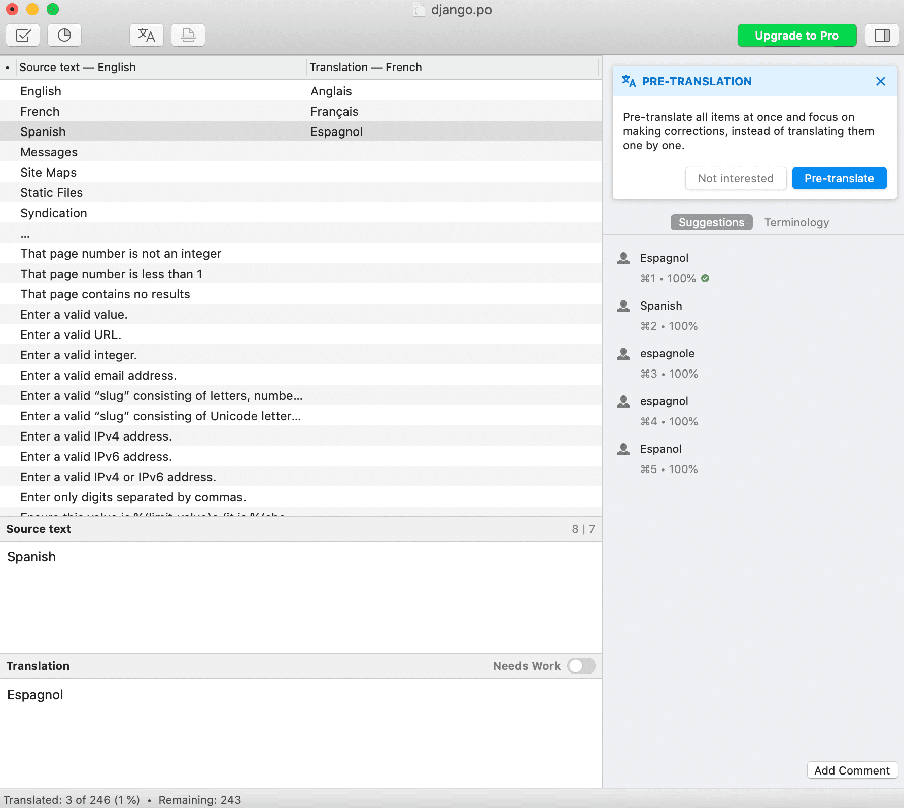Click the Update from source code icon
This screenshot has width=904, height=808.
[188, 35]
